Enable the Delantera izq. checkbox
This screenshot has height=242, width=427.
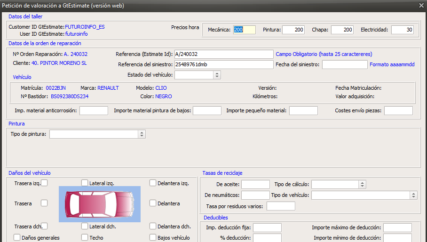click(x=153, y=183)
